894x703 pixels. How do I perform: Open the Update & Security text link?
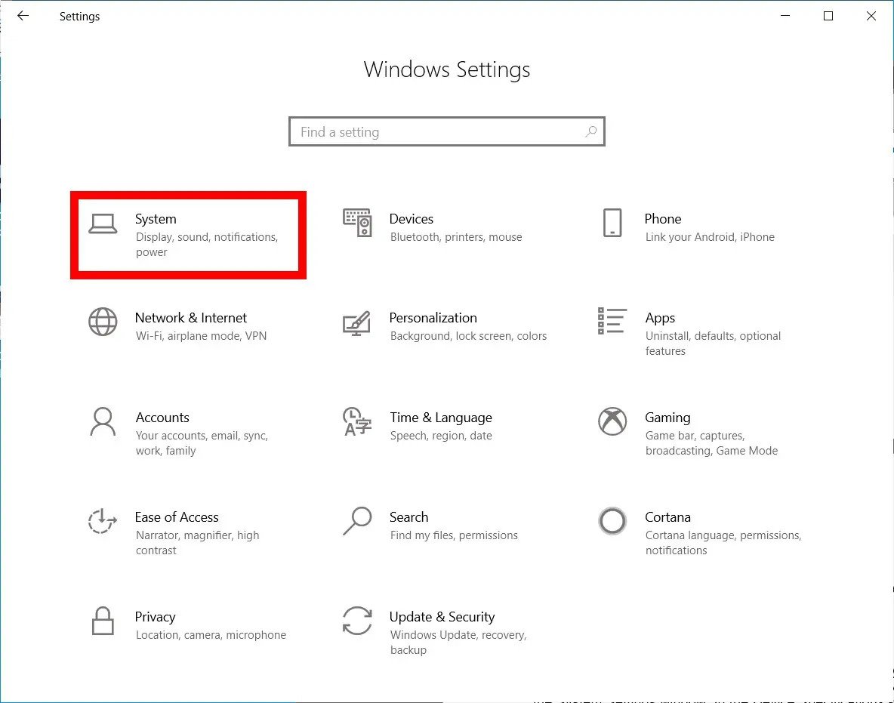click(x=442, y=617)
